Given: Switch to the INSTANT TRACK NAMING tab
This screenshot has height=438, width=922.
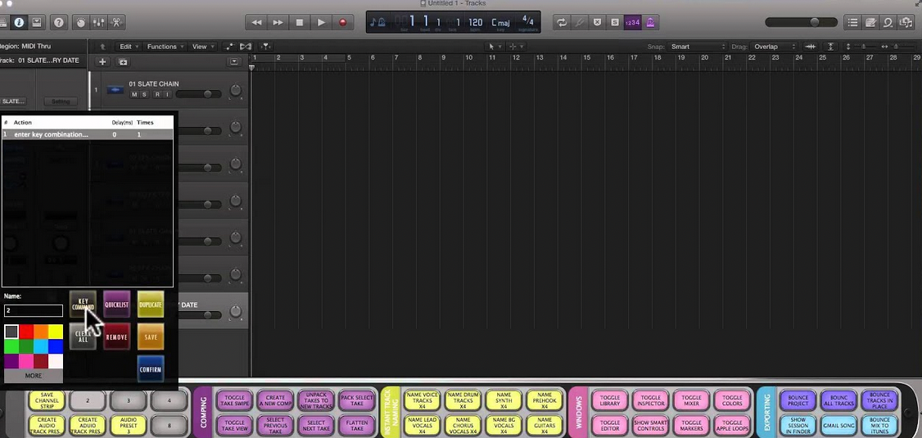Looking at the screenshot, I should coord(391,412).
